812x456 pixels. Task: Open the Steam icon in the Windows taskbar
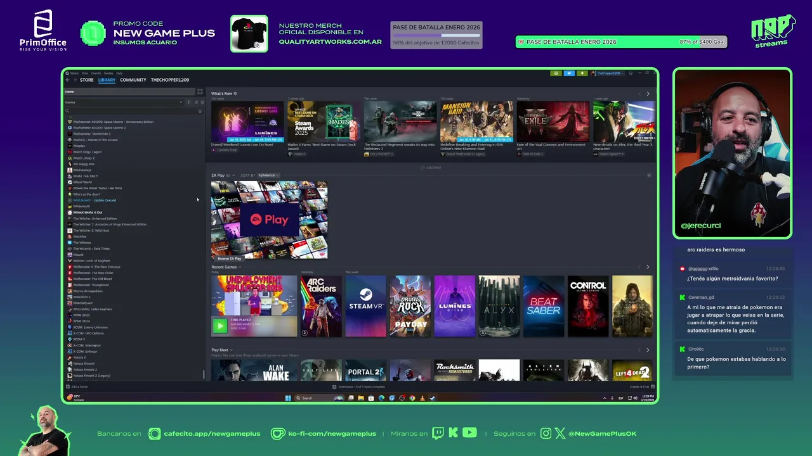432,398
